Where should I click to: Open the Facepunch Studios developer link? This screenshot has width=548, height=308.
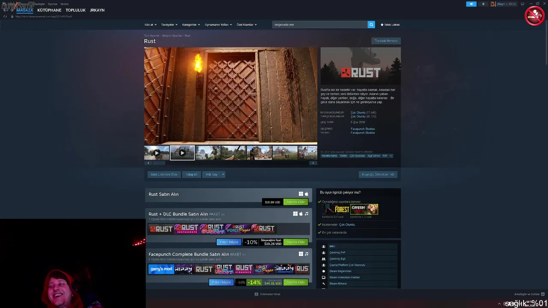pyautogui.click(x=363, y=129)
